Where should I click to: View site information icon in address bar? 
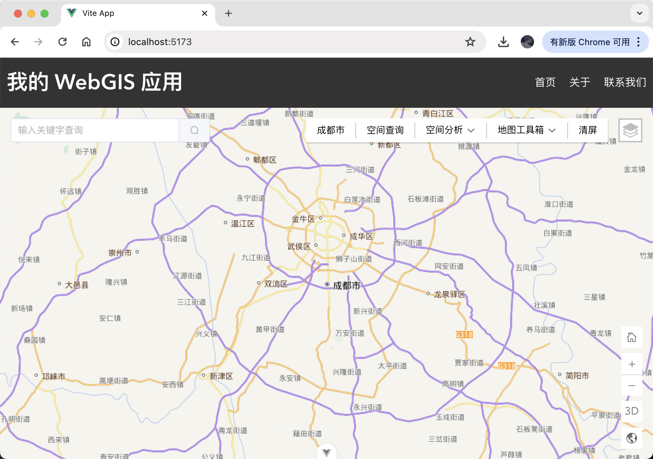pos(115,42)
